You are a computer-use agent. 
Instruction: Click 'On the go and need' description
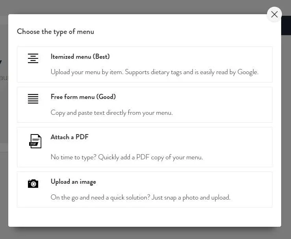click(141, 197)
